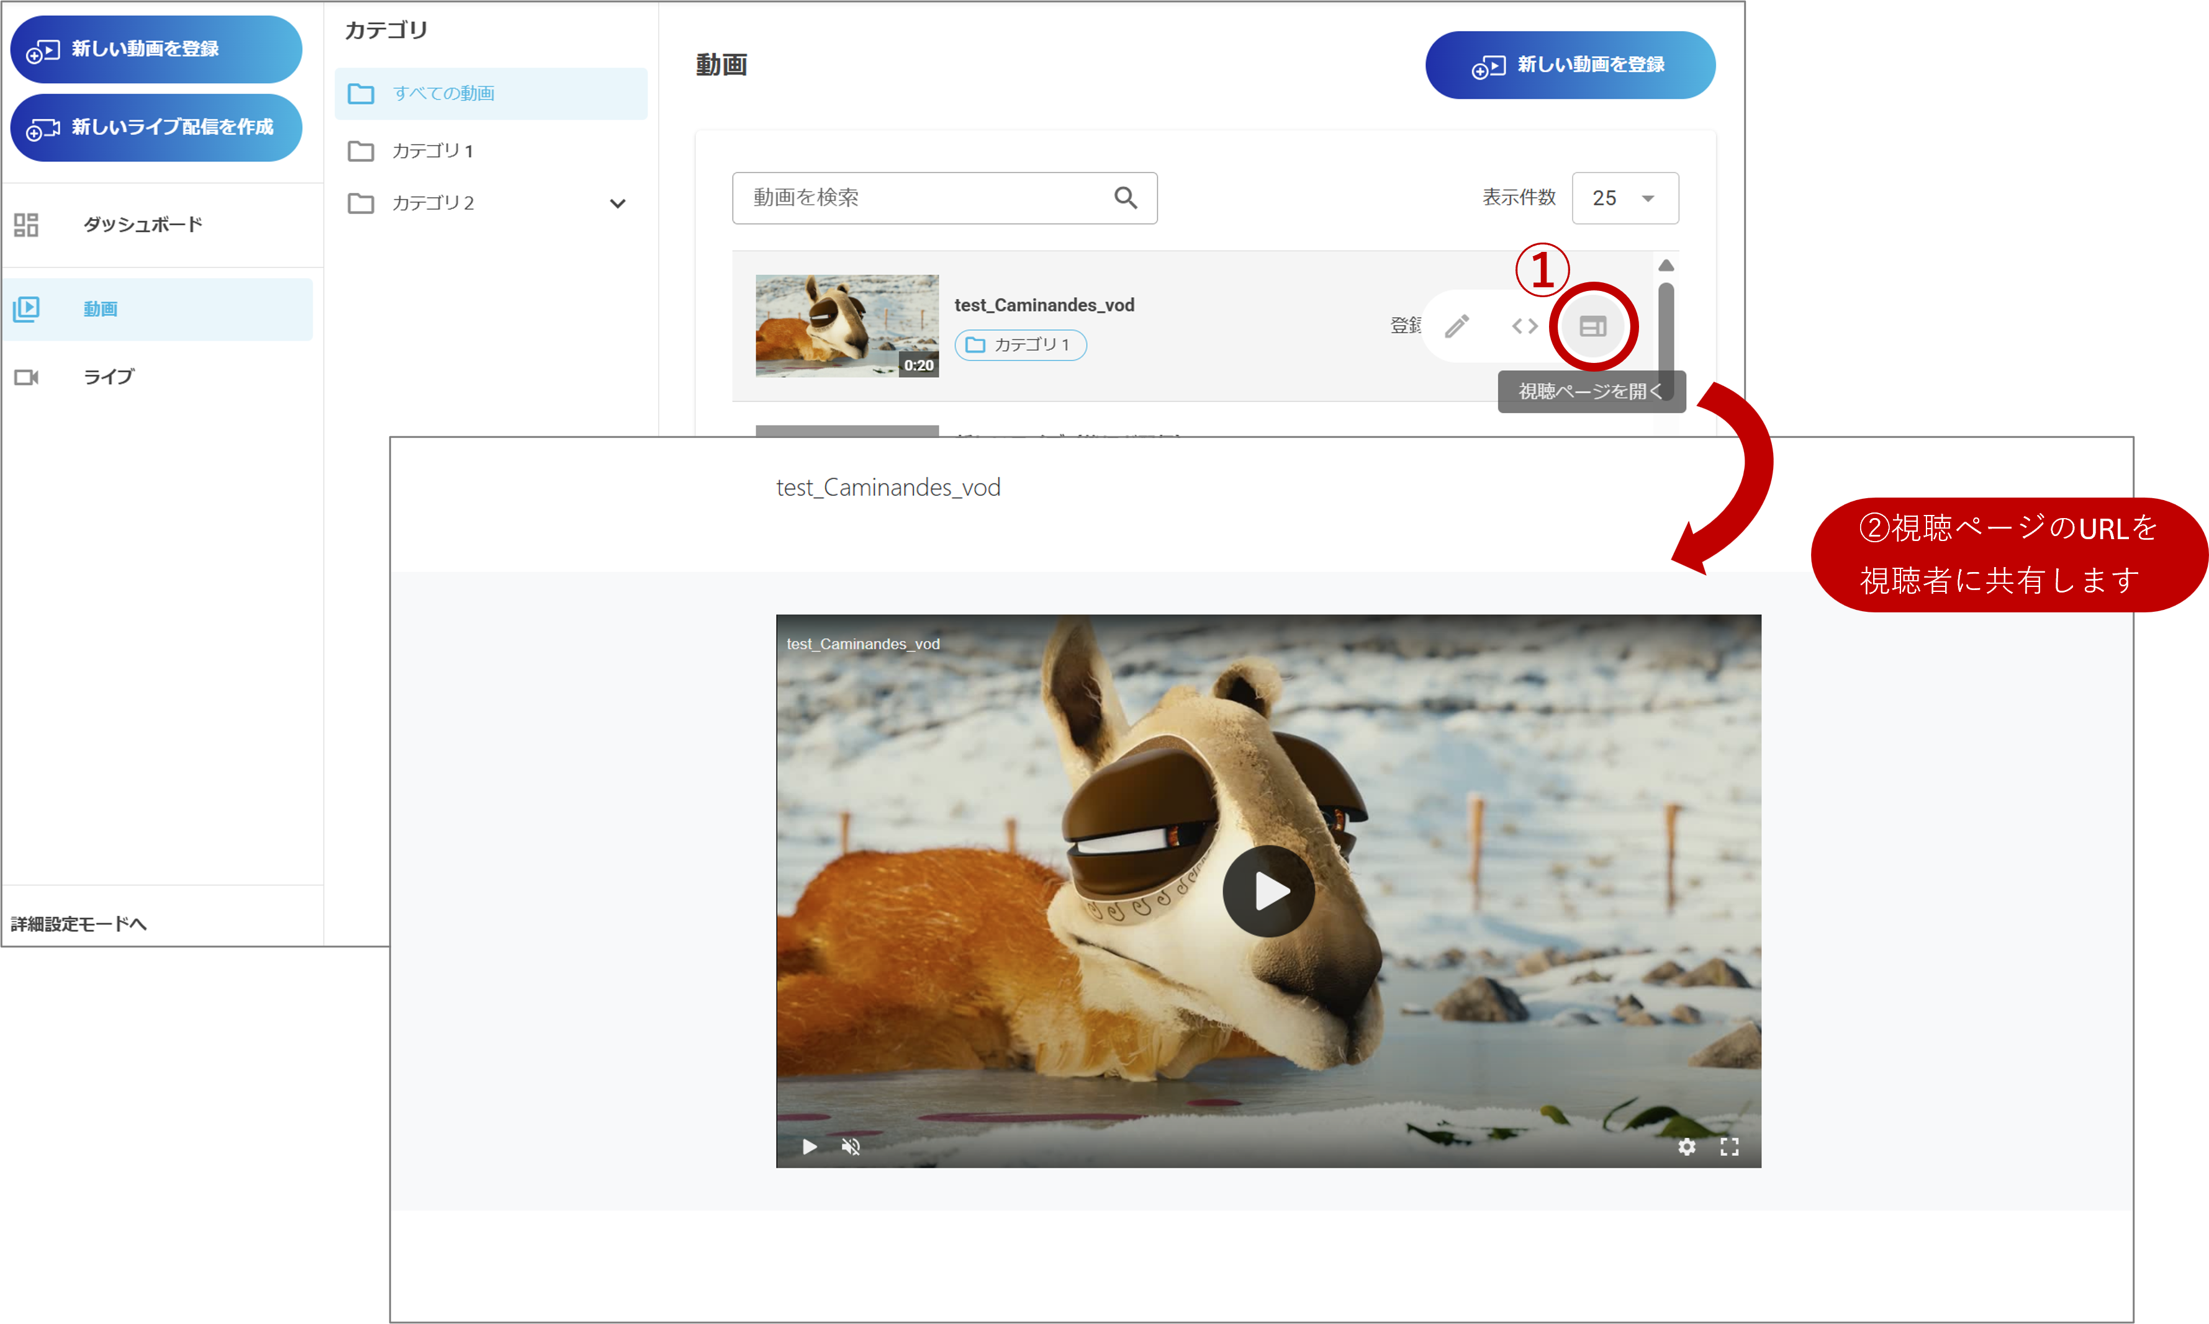Click the search magnifier icon
This screenshot has height=1324, width=2209.
1126,197
